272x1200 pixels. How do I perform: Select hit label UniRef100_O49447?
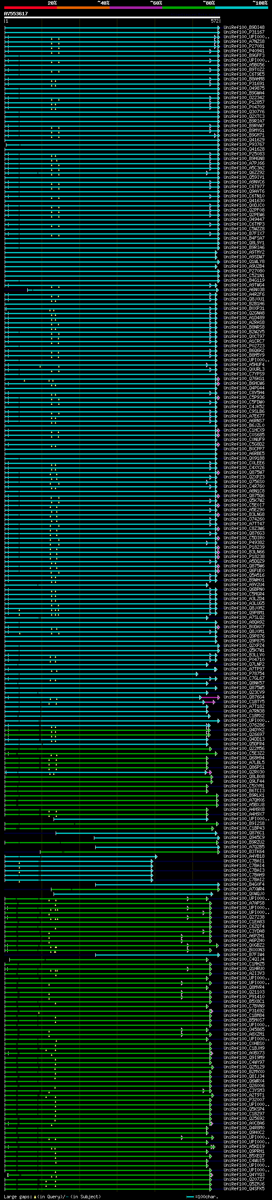(x=244, y=219)
